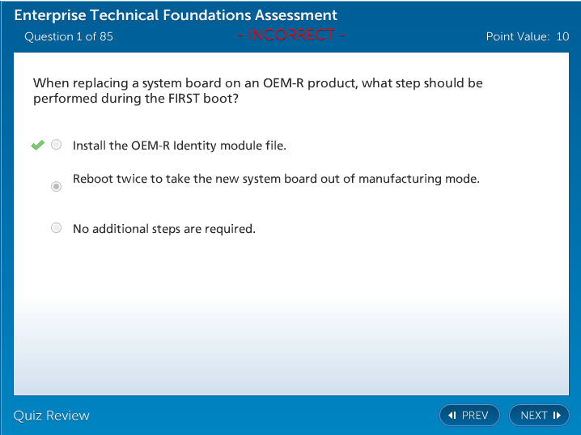581x435 pixels.
Task: Click the green correct-answer checkmark icon
Action: tap(37, 146)
